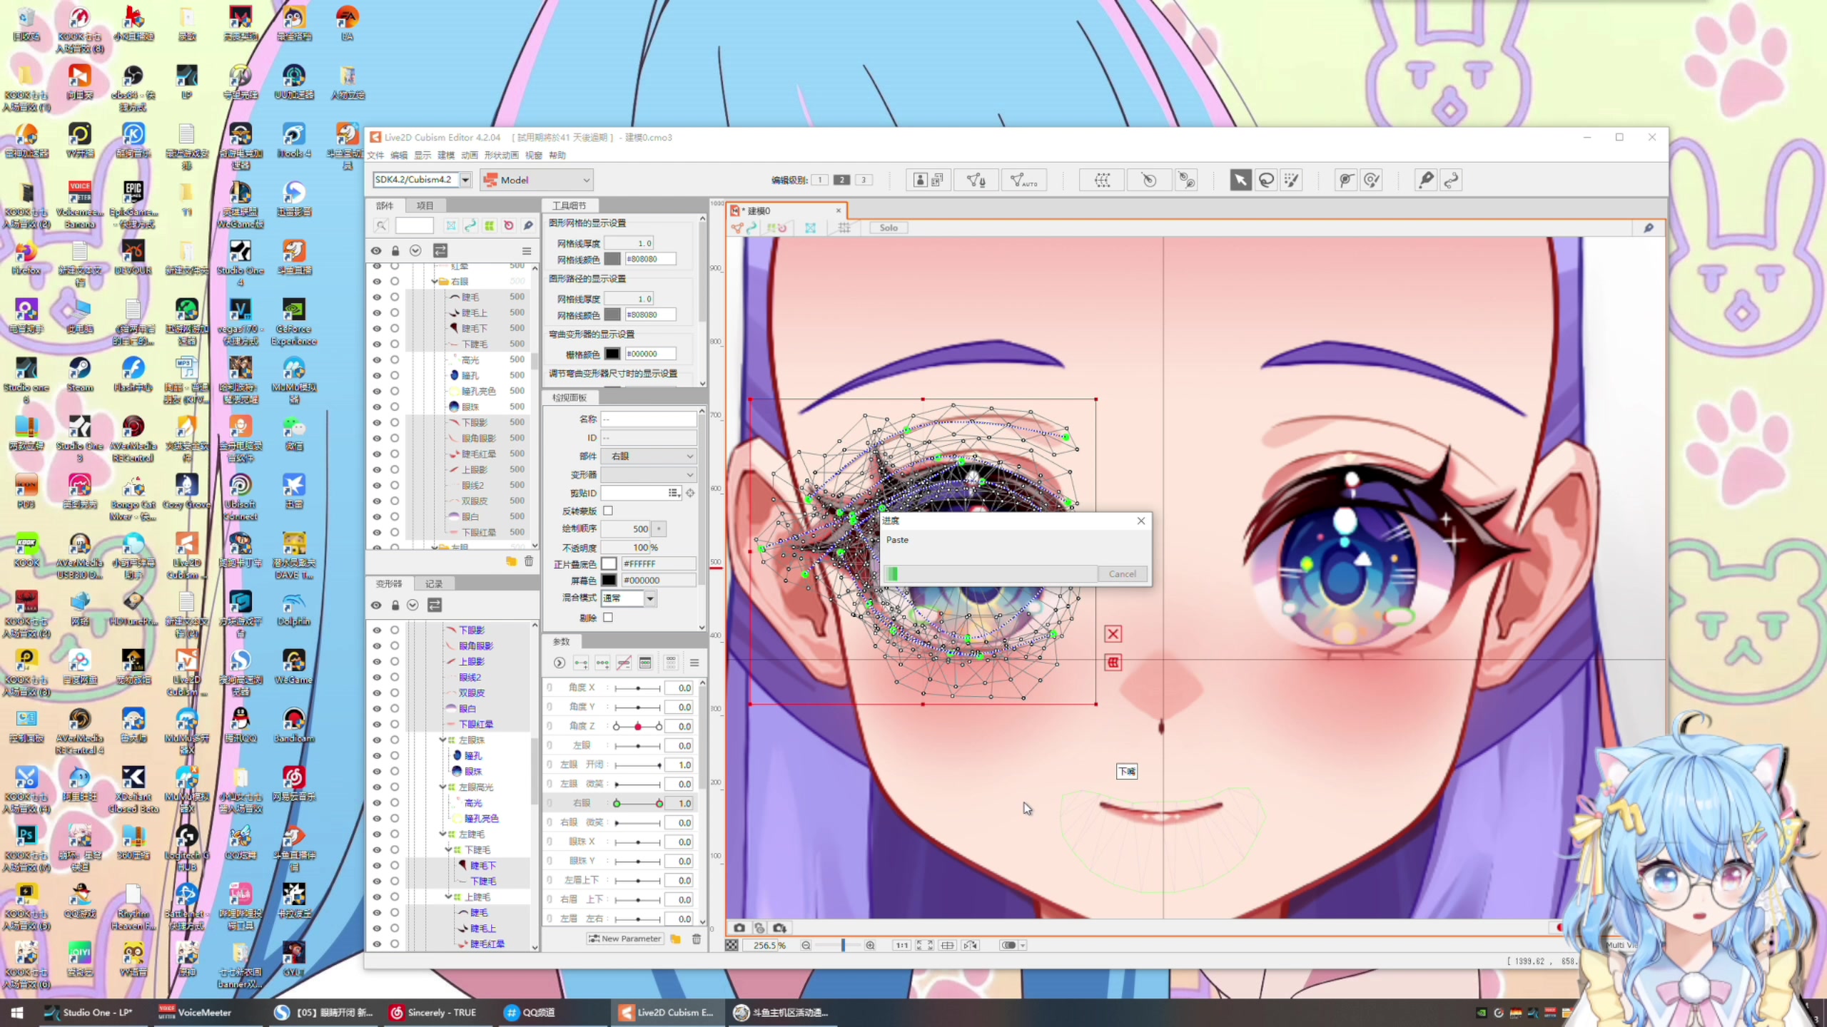Select the lasso selection tool

tap(1266, 180)
